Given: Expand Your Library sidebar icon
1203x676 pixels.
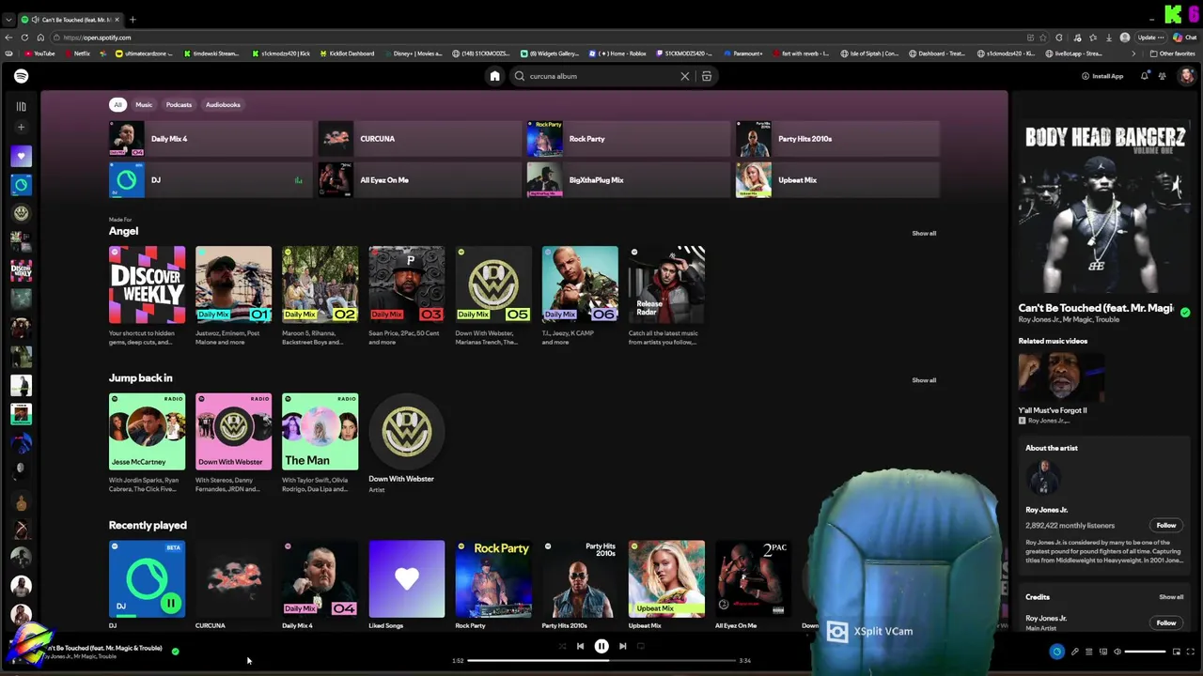Looking at the screenshot, I should 21,106.
